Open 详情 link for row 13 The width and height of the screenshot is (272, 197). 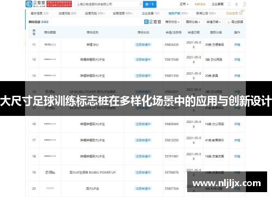coord(237,76)
